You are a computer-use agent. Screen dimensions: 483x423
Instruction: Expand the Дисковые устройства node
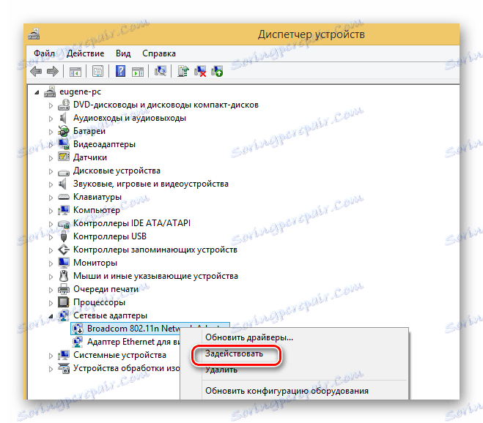click(51, 171)
